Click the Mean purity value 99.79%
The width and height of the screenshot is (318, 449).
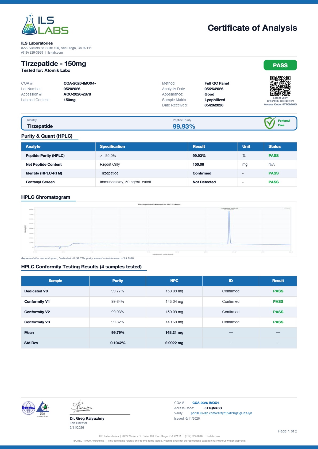(x=118, y=332)
